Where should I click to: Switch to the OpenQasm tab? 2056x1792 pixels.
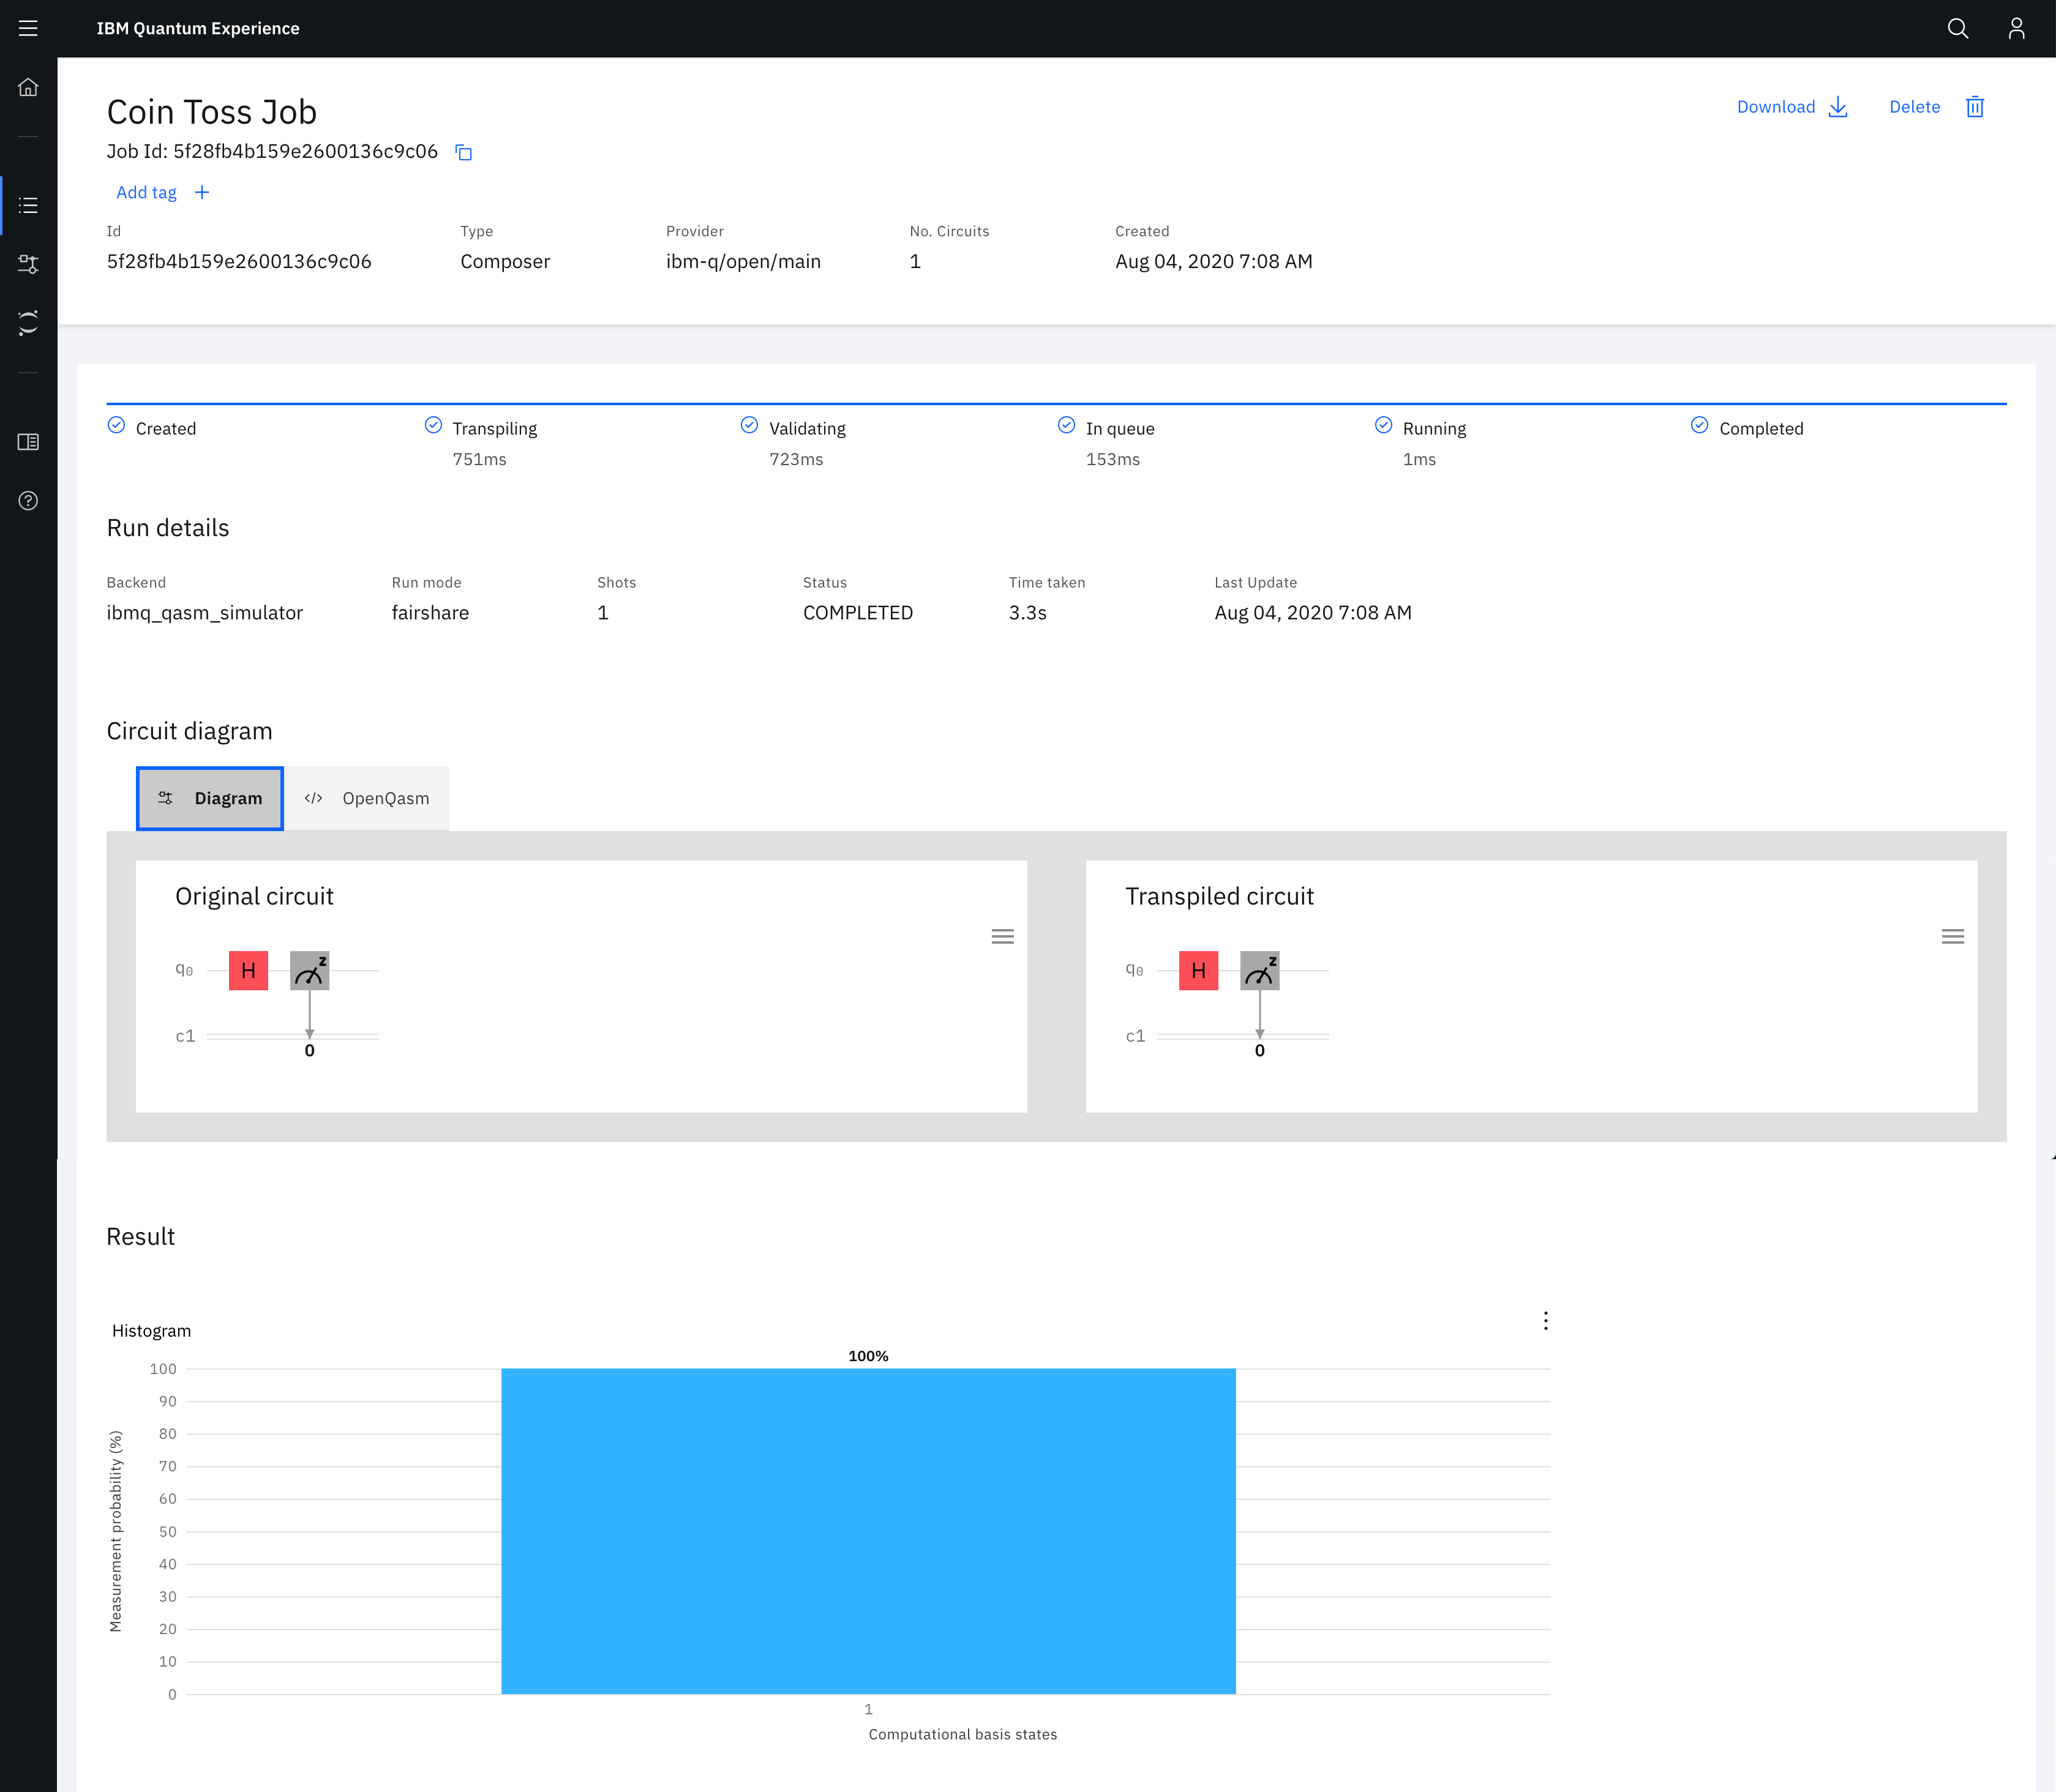tap(367, 798)
